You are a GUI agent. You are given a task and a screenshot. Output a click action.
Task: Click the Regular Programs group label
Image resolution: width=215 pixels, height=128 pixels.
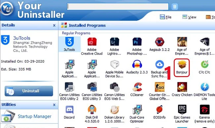[x=76, y=33]
